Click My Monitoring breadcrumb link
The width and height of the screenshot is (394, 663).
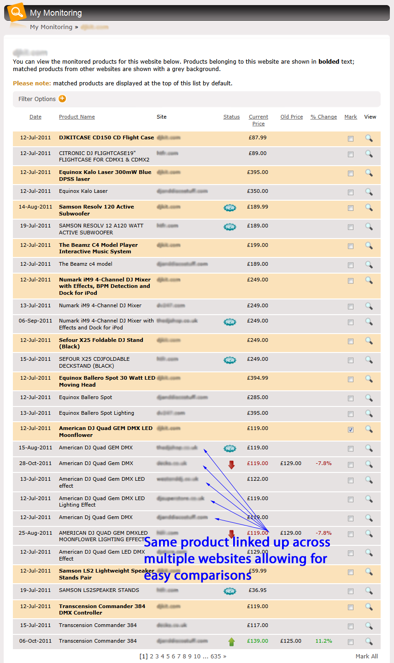pos(51,27)
